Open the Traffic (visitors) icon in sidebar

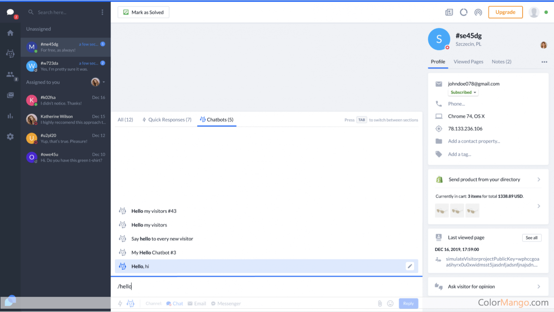click(10, 74)
